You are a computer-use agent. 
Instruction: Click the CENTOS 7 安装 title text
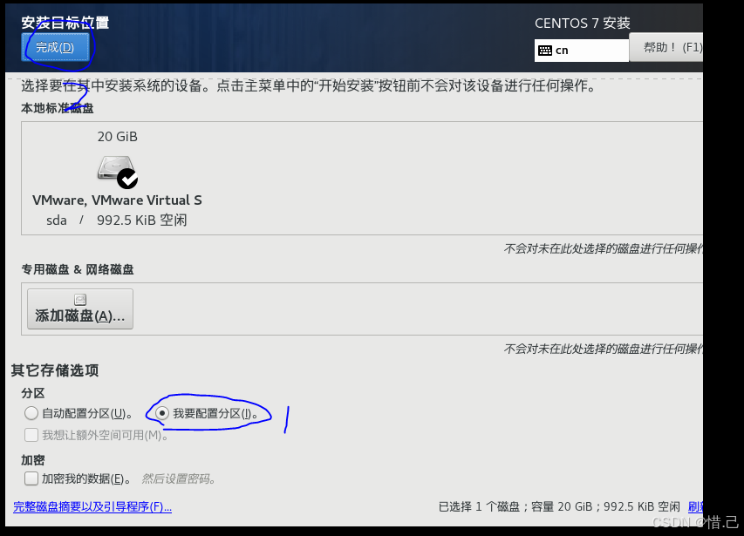point(582,24)
